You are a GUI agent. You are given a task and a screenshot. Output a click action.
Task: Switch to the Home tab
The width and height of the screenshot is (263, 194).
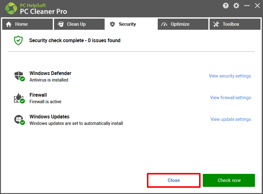(x=28, y=24)
